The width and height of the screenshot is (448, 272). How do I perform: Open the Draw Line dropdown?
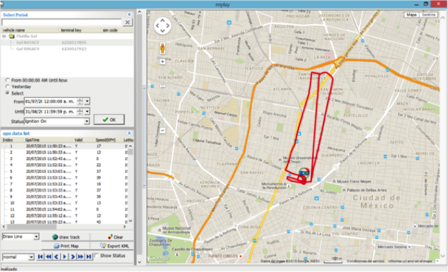click(x=36, y=236)
